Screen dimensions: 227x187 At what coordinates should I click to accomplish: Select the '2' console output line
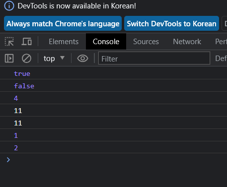click(x=113, y=147)
